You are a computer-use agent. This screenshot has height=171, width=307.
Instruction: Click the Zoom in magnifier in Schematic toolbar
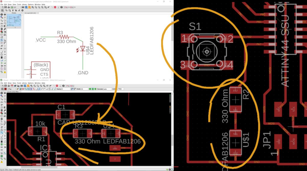36,7
